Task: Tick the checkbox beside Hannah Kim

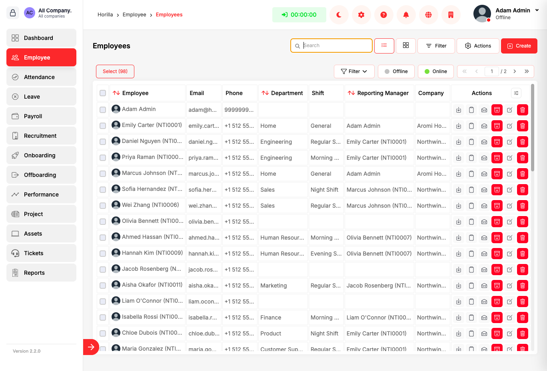Action: click(x=103, y=254)
